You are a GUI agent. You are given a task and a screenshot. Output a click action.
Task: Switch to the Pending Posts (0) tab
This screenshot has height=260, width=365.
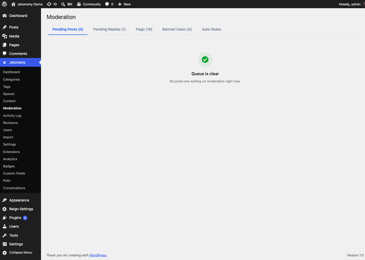coord(68,29)
